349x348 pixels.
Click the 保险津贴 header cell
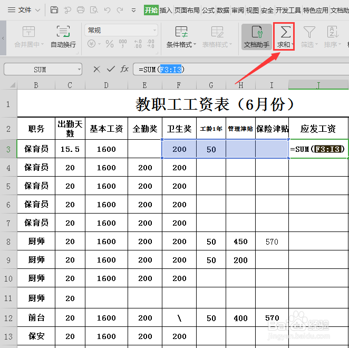(x=272, y=129)
